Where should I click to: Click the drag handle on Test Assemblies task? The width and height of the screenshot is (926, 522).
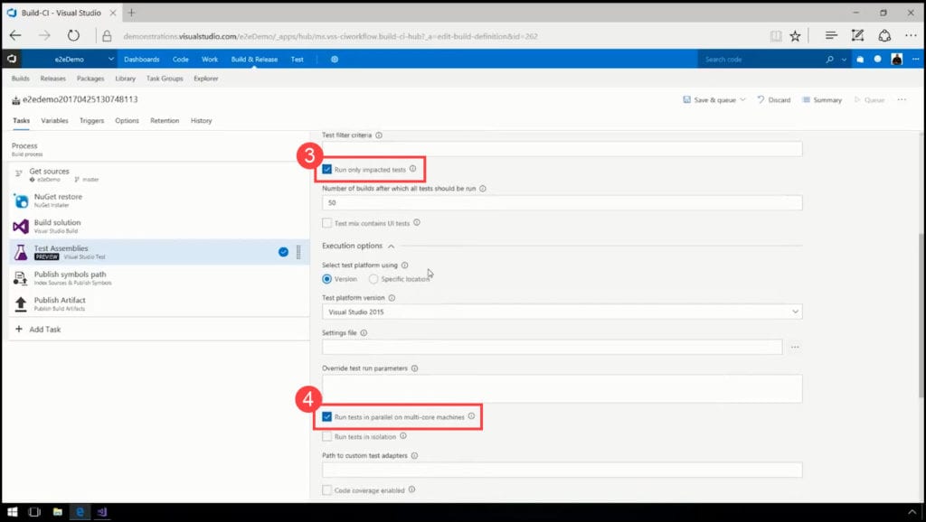pyautogui.click(x=298, y=252)
